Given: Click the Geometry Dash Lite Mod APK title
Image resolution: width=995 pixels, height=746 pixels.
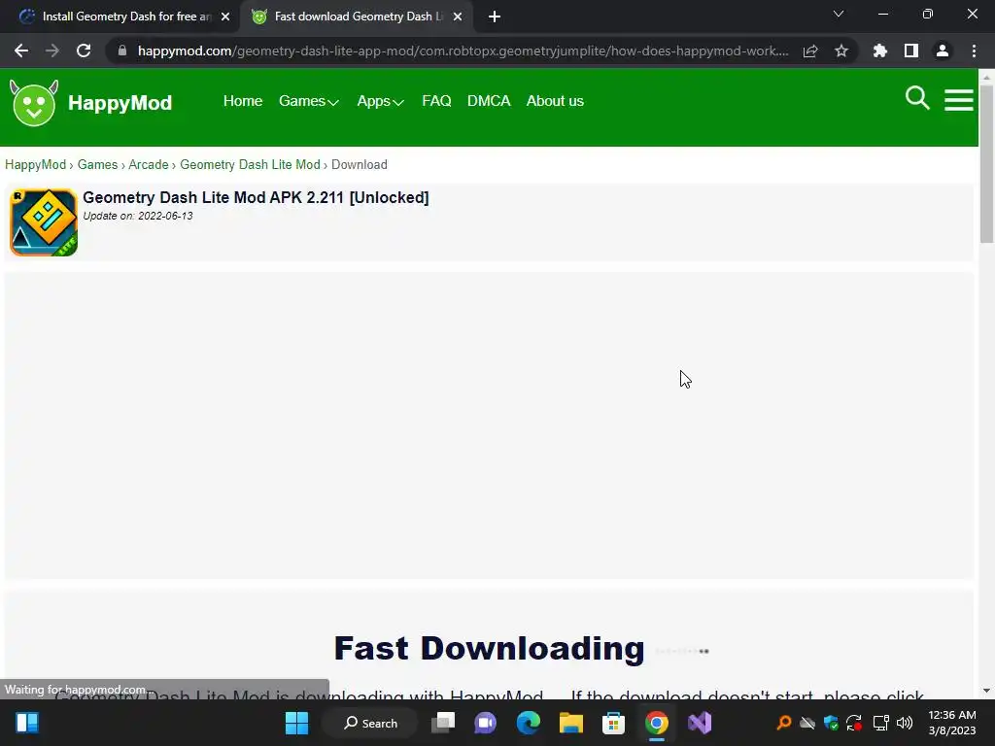Looking at the screenshot, I should (x=256, y=197).
